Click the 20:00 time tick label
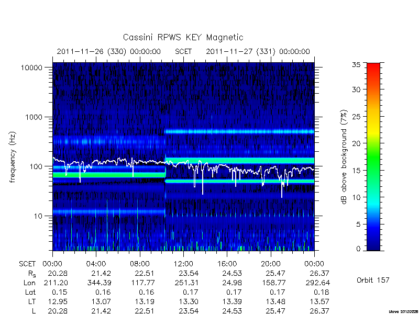 [271, 264]
